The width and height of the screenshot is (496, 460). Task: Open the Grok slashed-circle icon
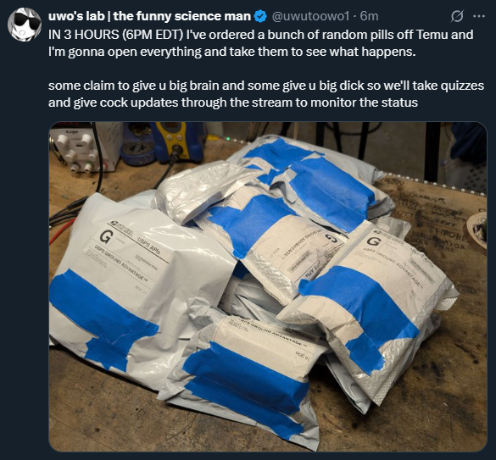457,16
